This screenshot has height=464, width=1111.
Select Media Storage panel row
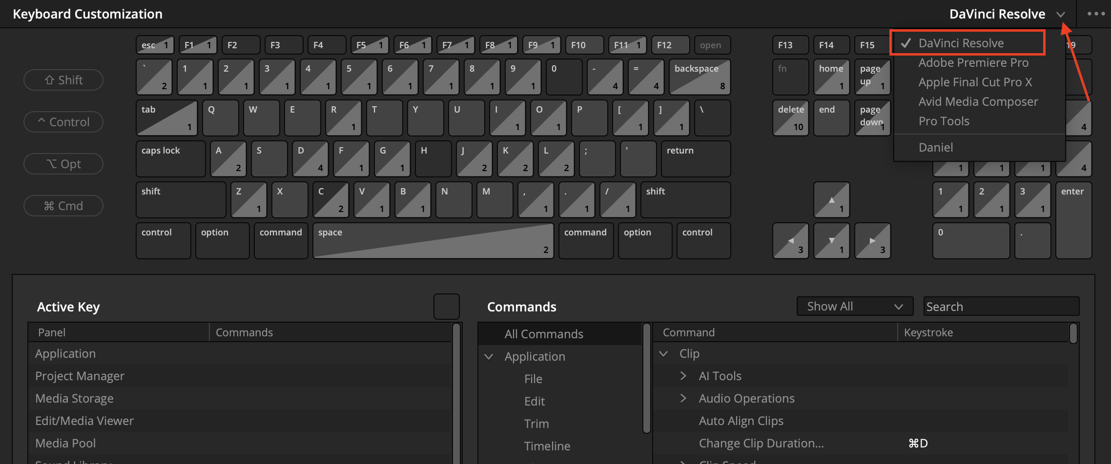tap(240, 398)
